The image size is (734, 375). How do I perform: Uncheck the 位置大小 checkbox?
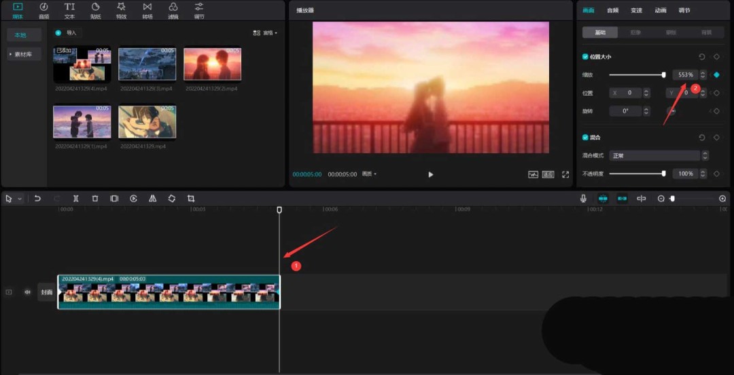pyautogui.click(x=585, y=57)
